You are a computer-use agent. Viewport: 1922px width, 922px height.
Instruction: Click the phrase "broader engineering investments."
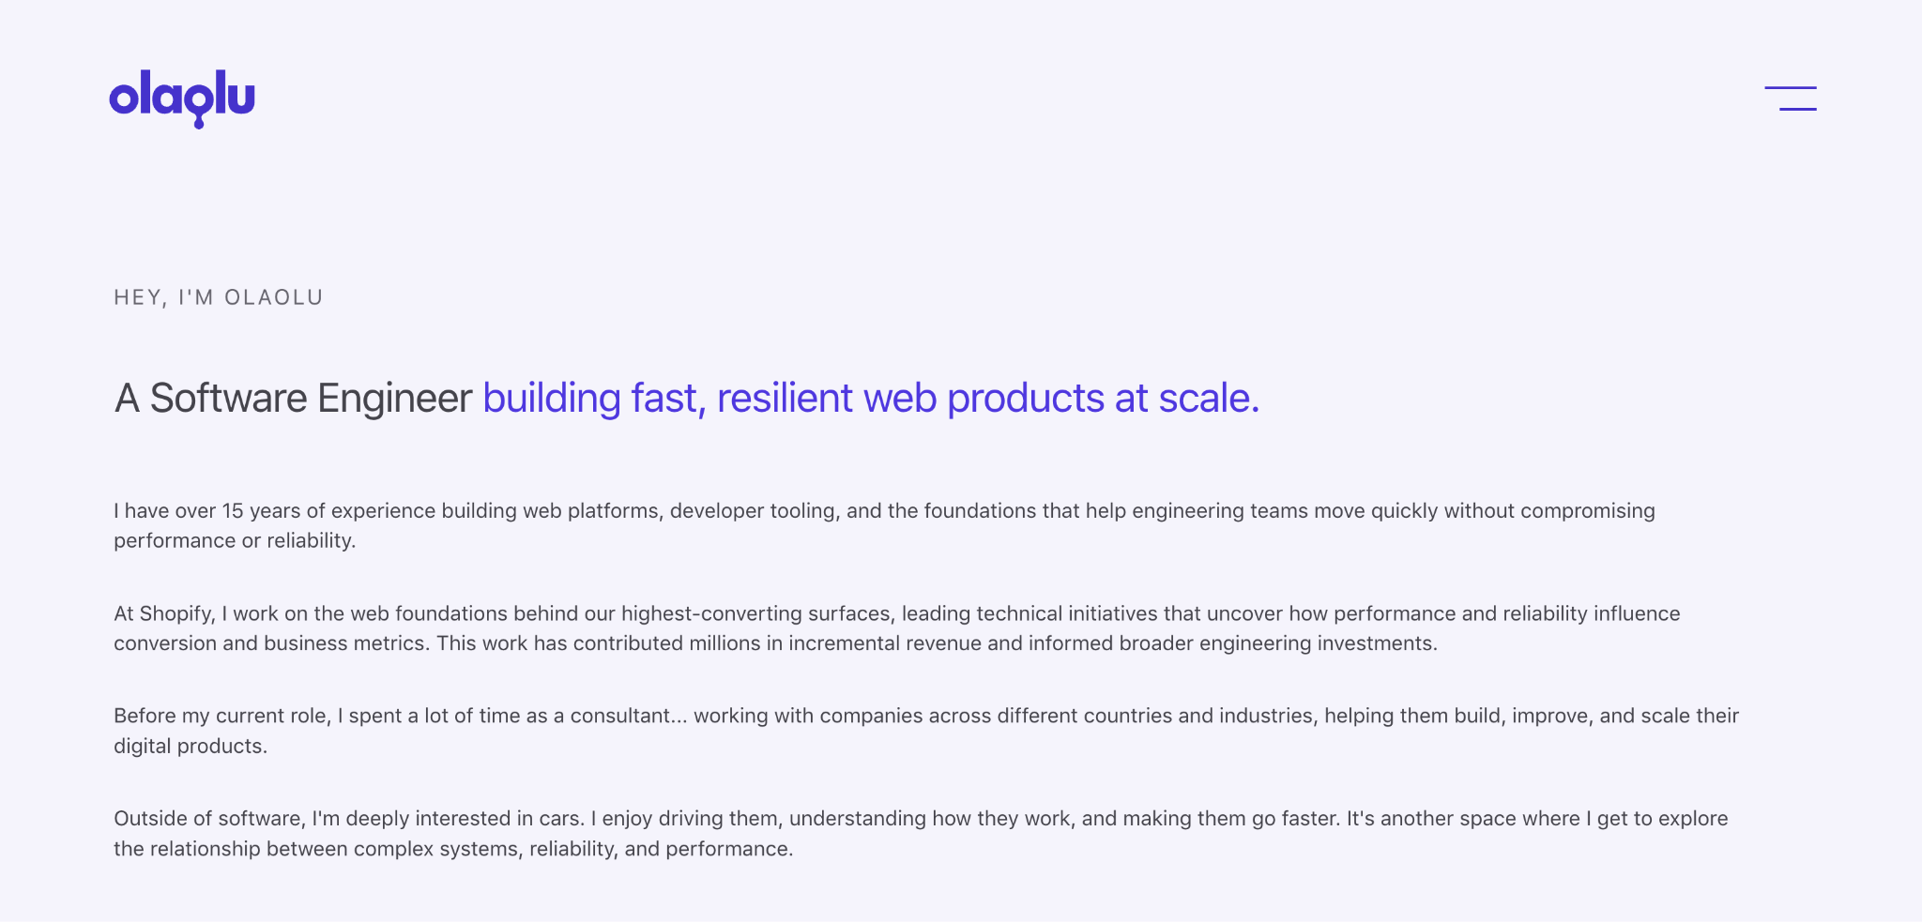(1278, 643)
